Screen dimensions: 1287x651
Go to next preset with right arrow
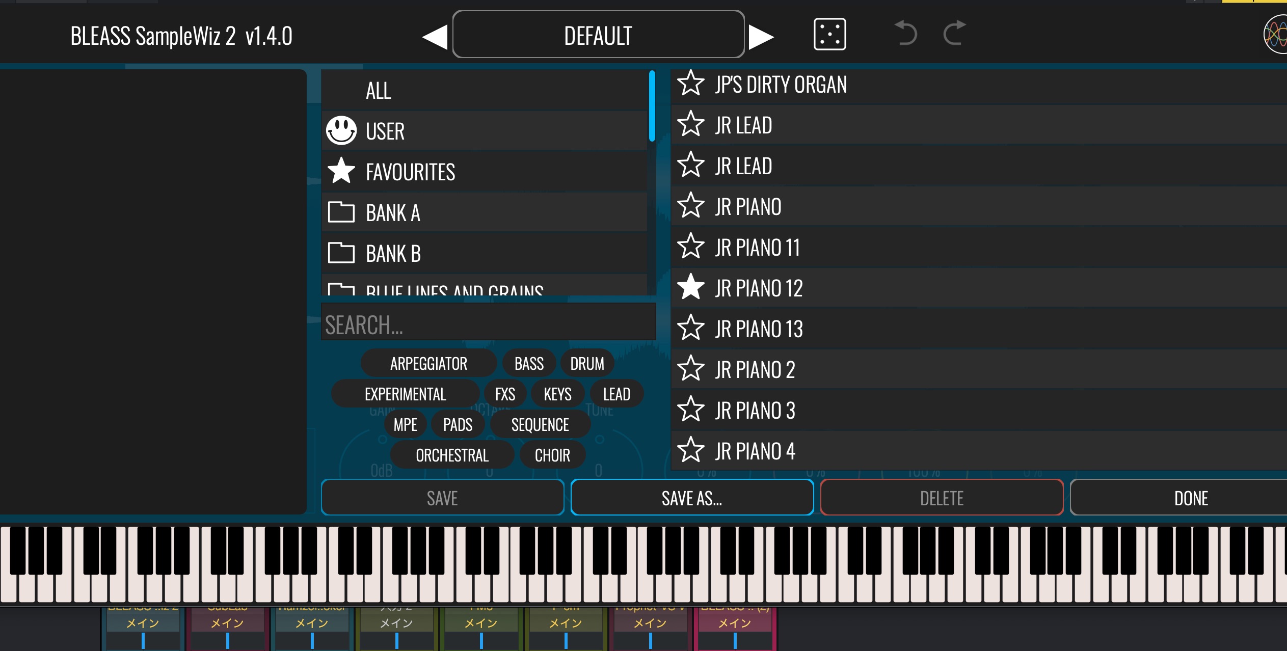click(761, 37)
